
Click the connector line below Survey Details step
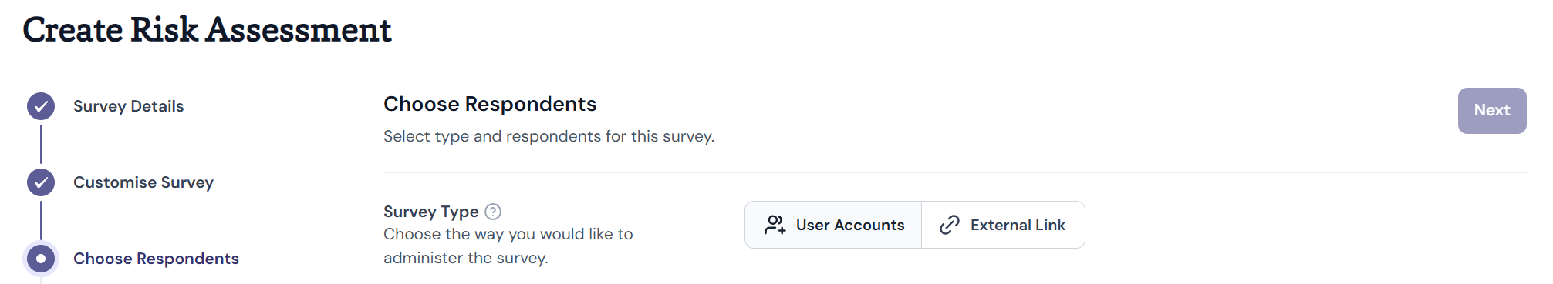(x=41, y=144)
